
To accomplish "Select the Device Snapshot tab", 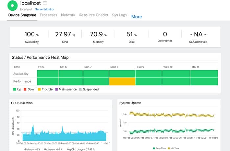I will [x=22, y=15].
